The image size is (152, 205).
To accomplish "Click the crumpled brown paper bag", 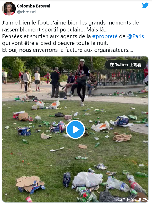I will click(x=122, y=137).
